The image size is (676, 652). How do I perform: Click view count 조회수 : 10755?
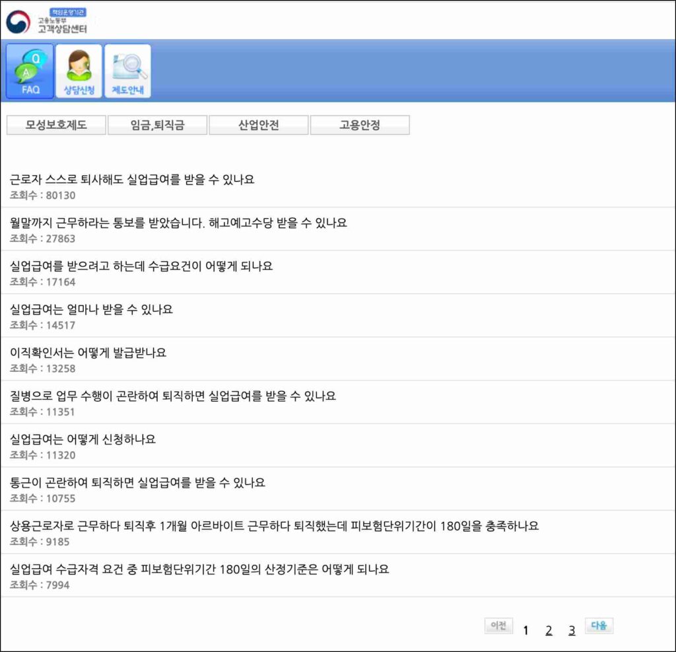coord(43,498)
